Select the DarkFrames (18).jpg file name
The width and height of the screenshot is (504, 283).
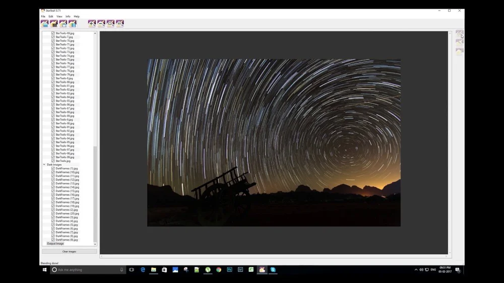click(x=67, y=202)
